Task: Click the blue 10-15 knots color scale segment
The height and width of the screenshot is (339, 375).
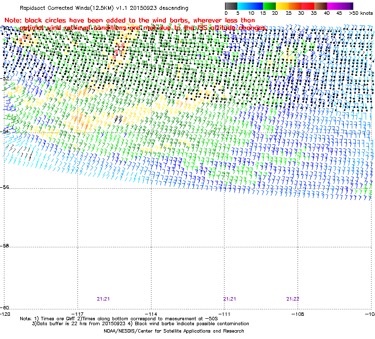Action: [257, 6]
